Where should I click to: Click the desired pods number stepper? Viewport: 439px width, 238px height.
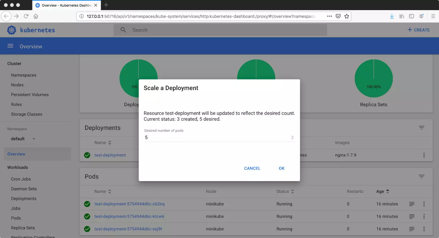(x=292, y=137)
